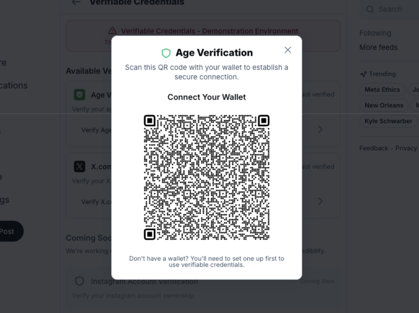Click the Post button

[x=7, y=231]
